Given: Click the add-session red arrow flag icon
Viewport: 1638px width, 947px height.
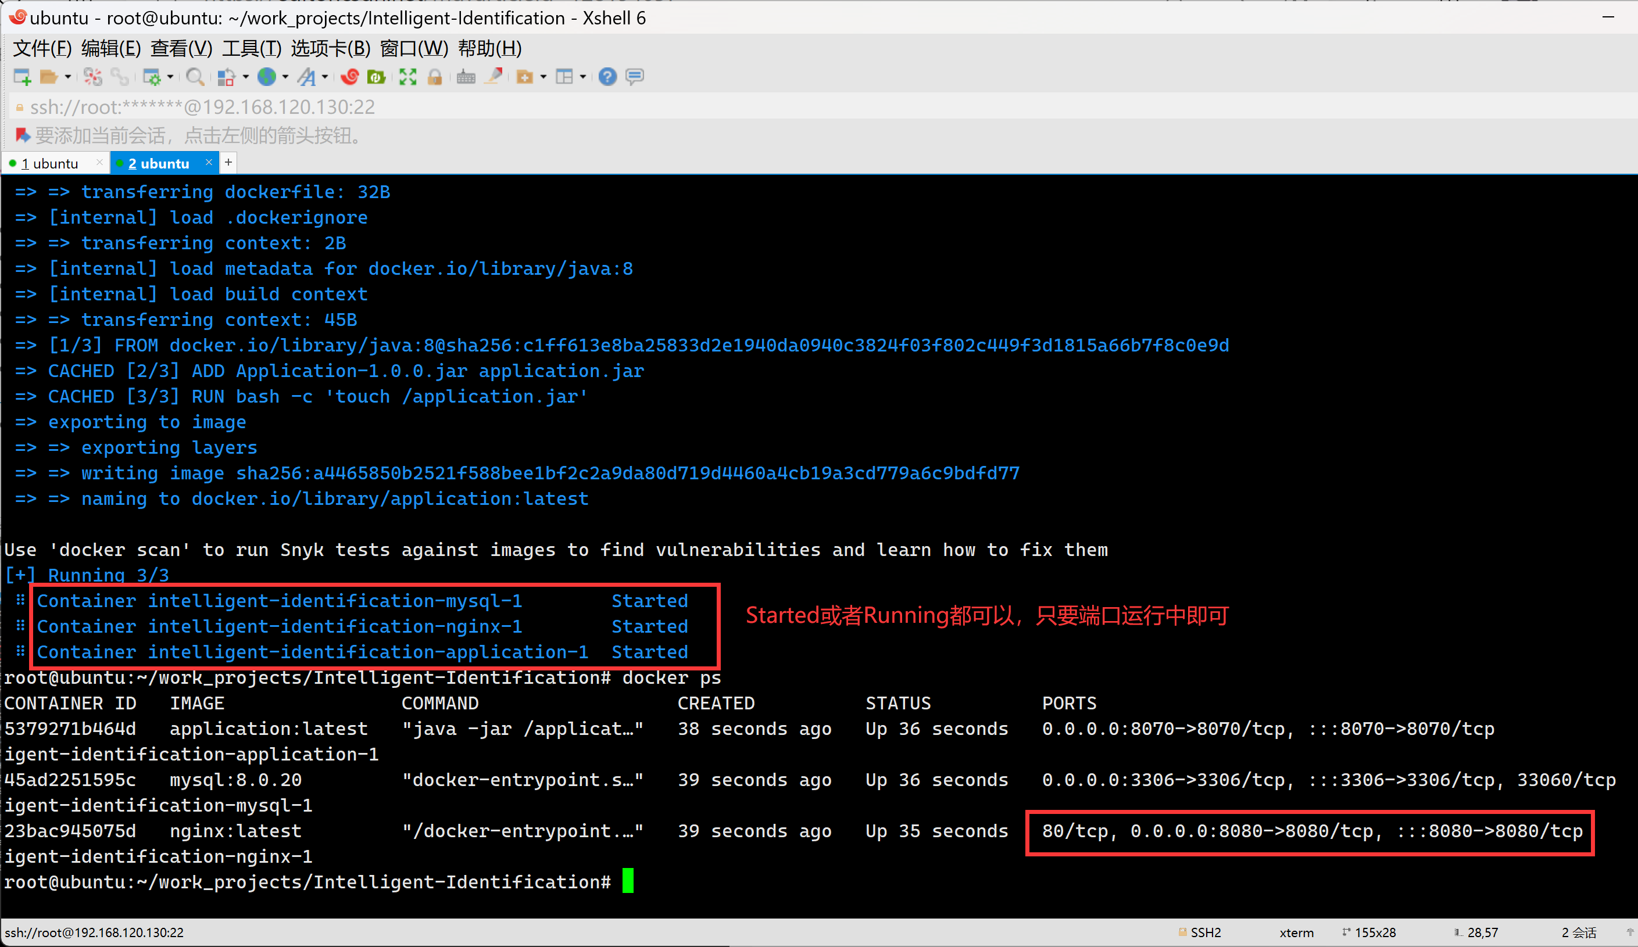Looking at the screenshot, I should pos(22,135).
